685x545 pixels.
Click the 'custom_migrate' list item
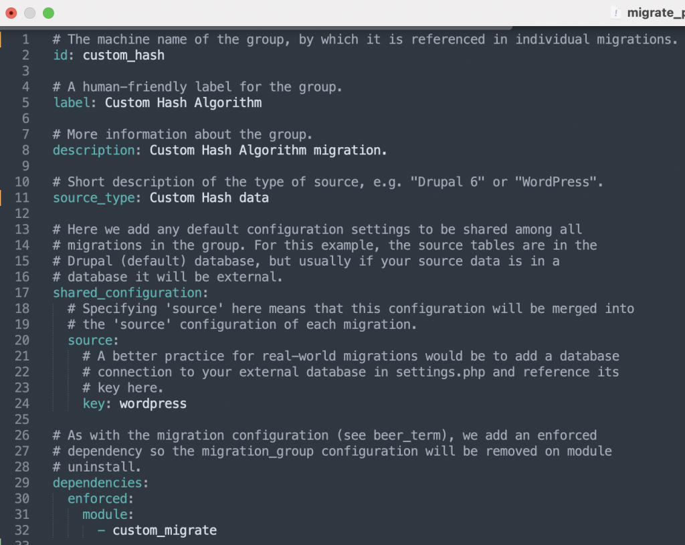pos(165,530)
